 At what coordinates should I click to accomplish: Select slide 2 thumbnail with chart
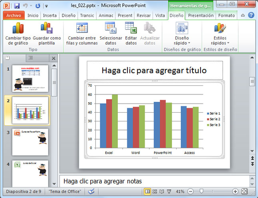coord(30,110)
